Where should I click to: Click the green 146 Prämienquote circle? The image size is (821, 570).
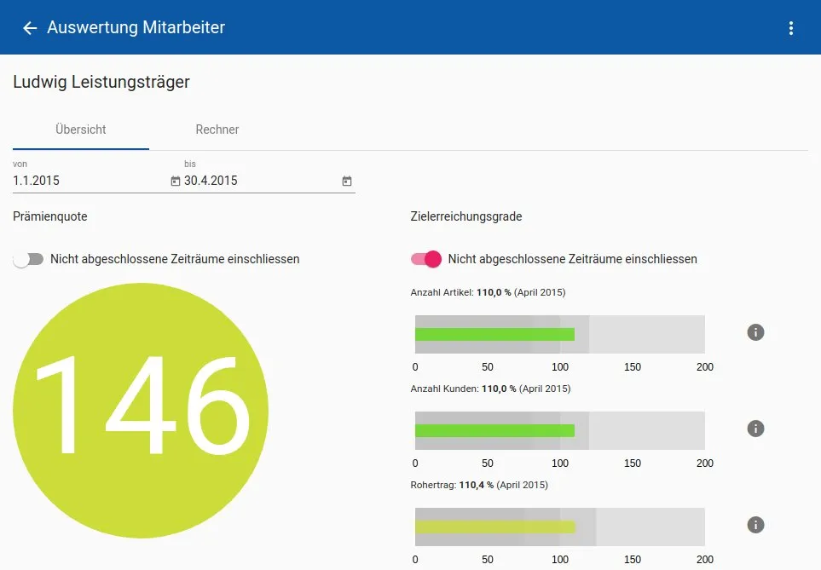[141, 411]
